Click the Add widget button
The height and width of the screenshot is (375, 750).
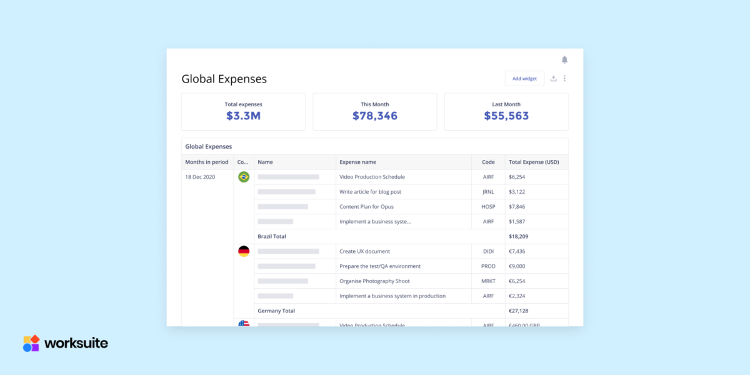click(524, 78)
